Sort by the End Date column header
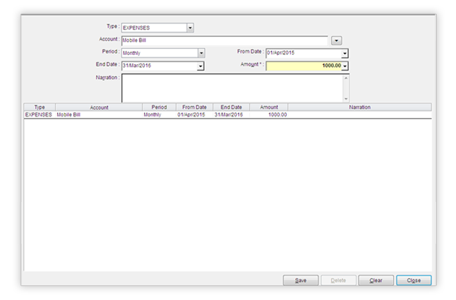This screenshot has height=300, width=456. pyautogui.click(x=231, y=107)
